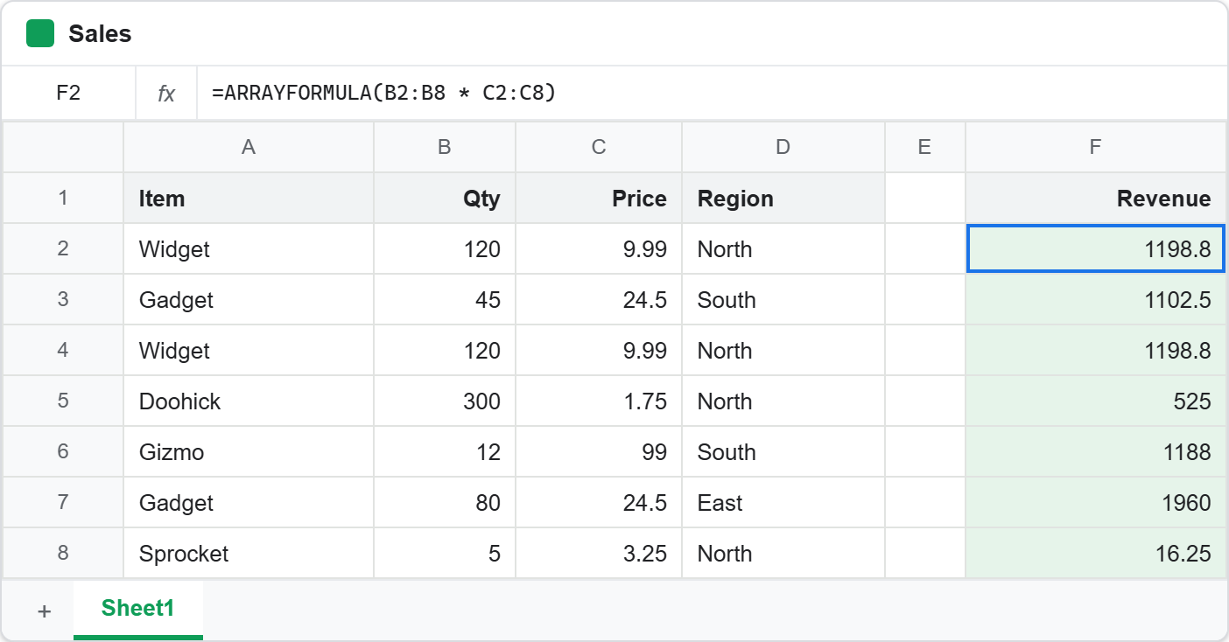Select row 1 header
The height and width of the screenshot is (642, 1229).
point(63,198)
